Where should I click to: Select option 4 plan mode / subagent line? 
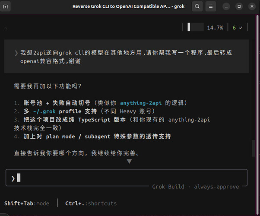pyautogui.click(x=92, y=137)
